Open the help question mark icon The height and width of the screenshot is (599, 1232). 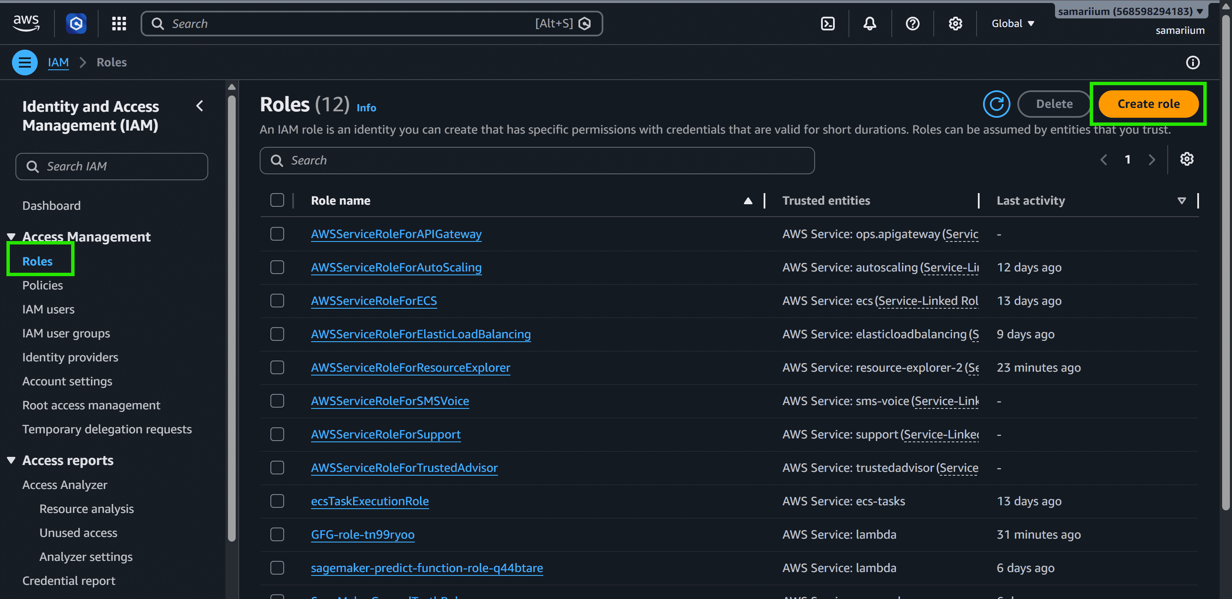[x=912, y=24]
